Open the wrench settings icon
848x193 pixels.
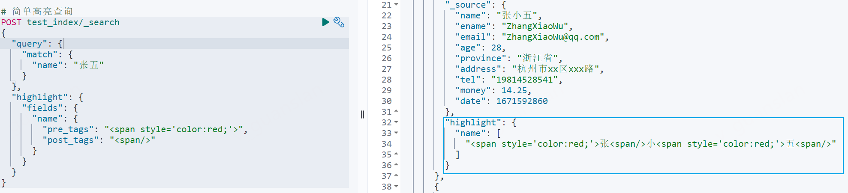[339, 22]
